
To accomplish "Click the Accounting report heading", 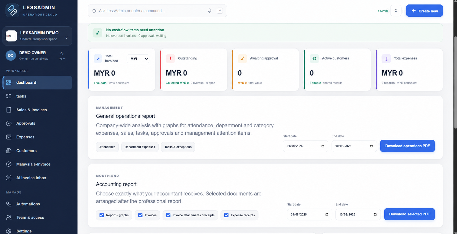I will [x=116, y=184].
